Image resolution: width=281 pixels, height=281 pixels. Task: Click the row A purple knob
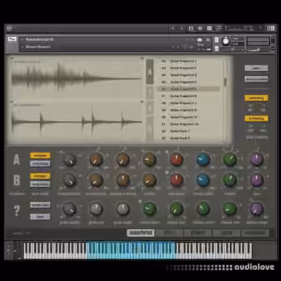coord(257,159)
